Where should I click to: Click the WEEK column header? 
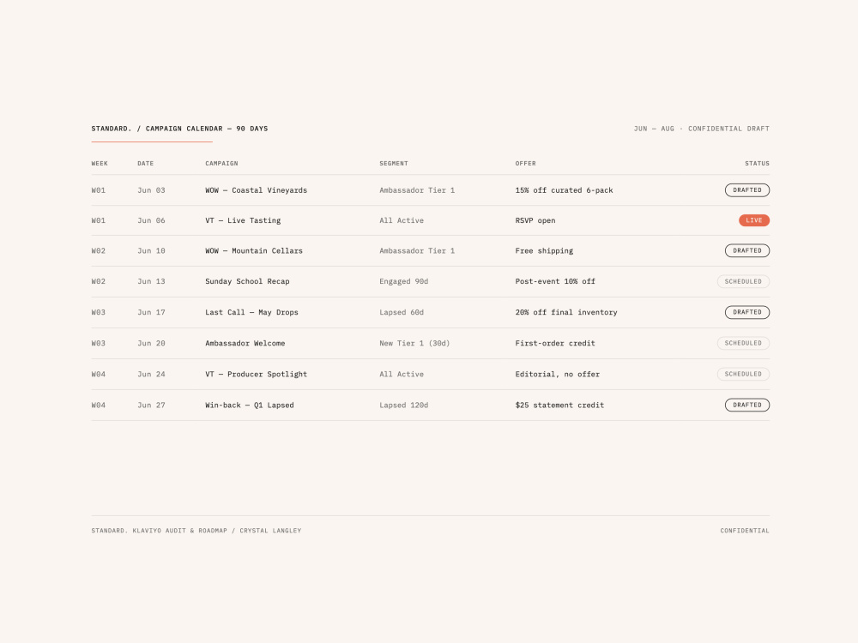100,164
